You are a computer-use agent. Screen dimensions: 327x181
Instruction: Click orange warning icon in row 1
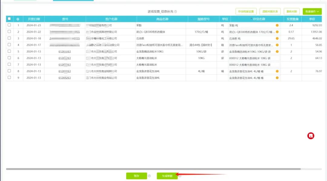click(x=277, y=25)
